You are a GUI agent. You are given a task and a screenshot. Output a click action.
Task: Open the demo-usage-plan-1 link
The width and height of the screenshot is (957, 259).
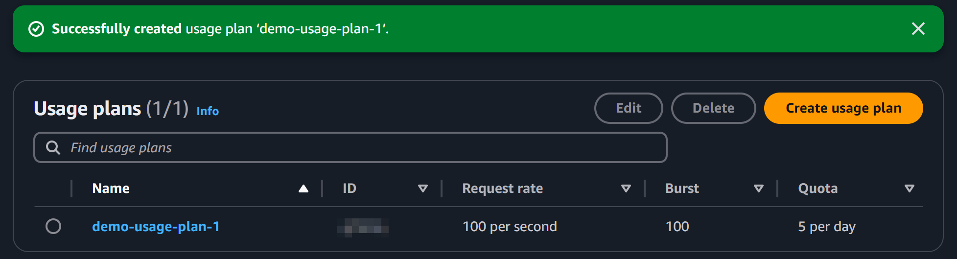(x=156, y=227)
